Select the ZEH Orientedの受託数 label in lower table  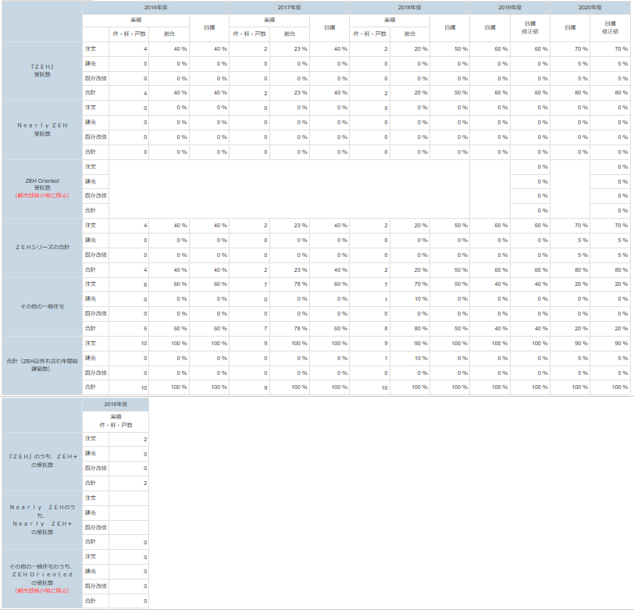42,579
